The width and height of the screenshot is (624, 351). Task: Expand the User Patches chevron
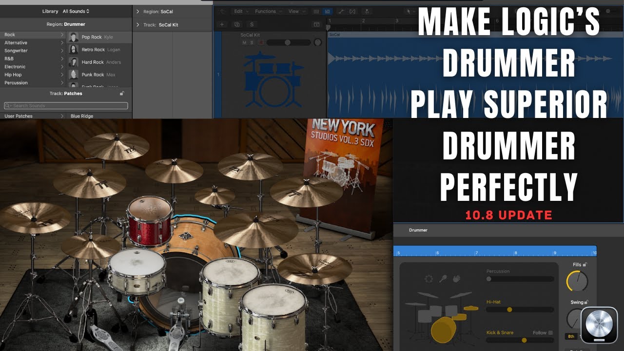62,116
